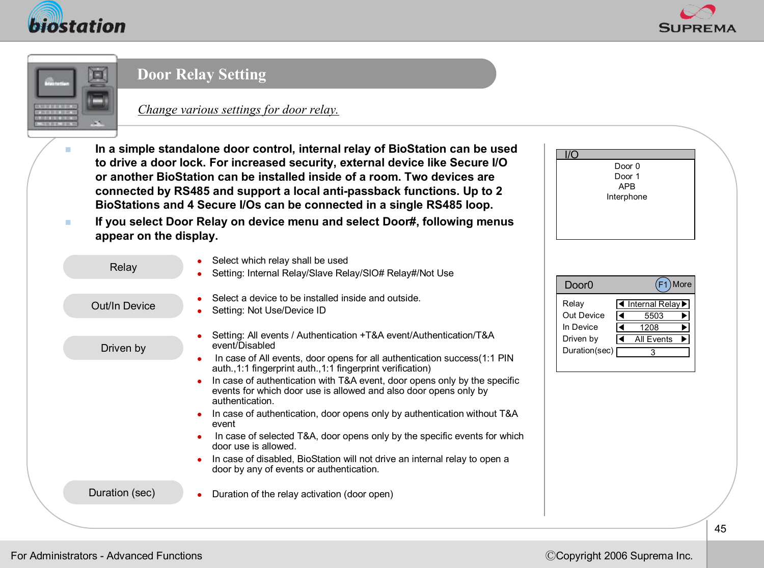764x568 pixels.
Task: Click the Internal Relay value
Action: (x=654, y=304)
